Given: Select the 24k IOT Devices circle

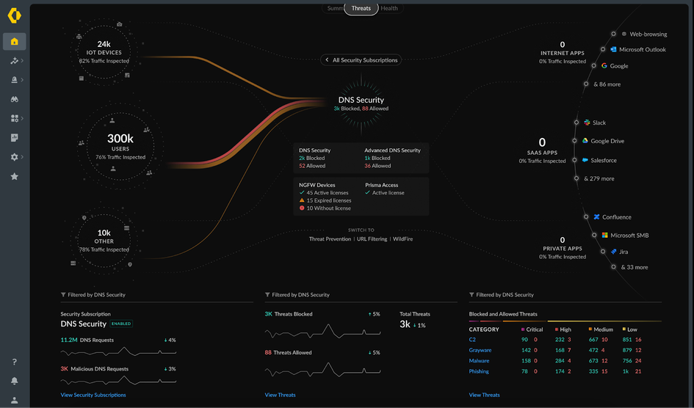Looking at the screenshot, I should tap(104, 52).
